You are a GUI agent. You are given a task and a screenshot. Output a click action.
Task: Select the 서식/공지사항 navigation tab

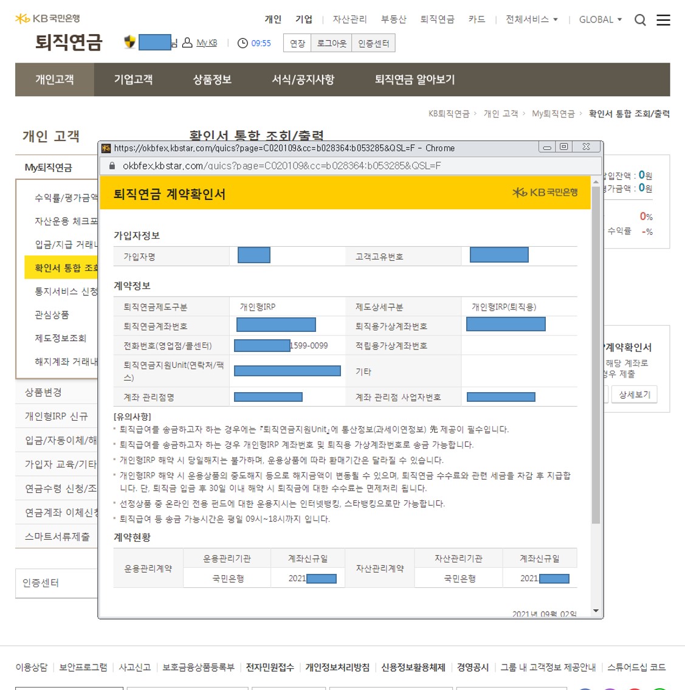click(303, 80)
